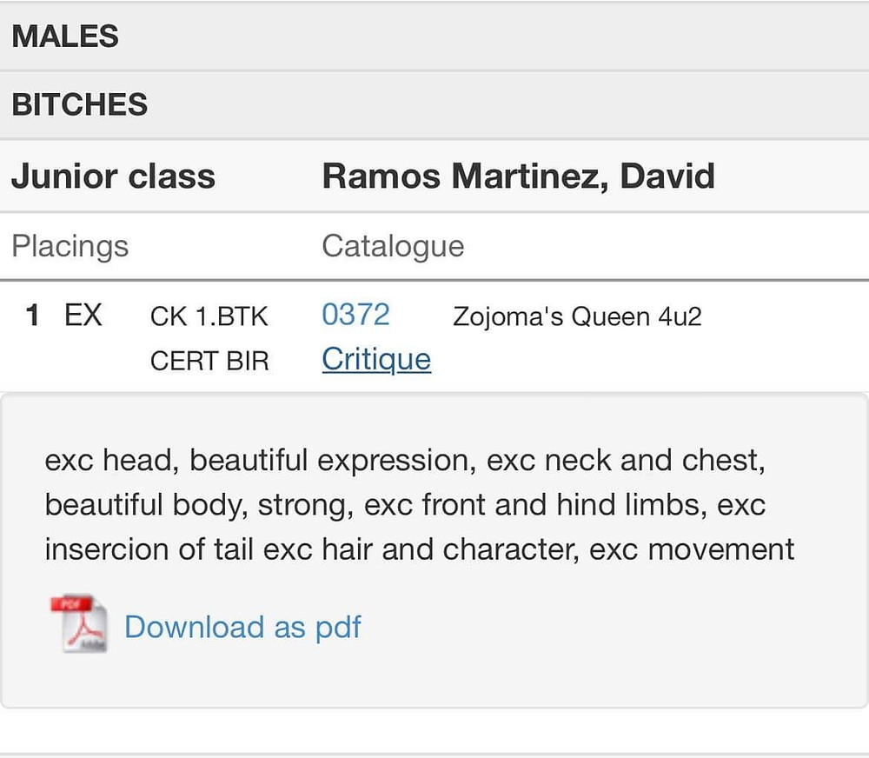Click the PDF file icon

(x=79, y=624)
